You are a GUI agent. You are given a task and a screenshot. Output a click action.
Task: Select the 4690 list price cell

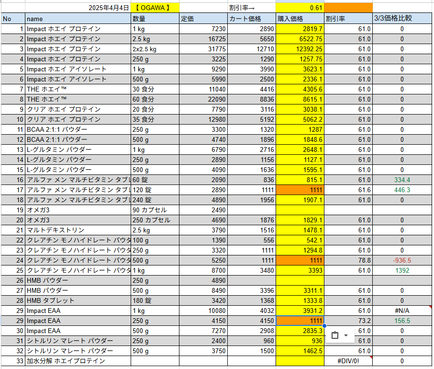tap(203, 220)
